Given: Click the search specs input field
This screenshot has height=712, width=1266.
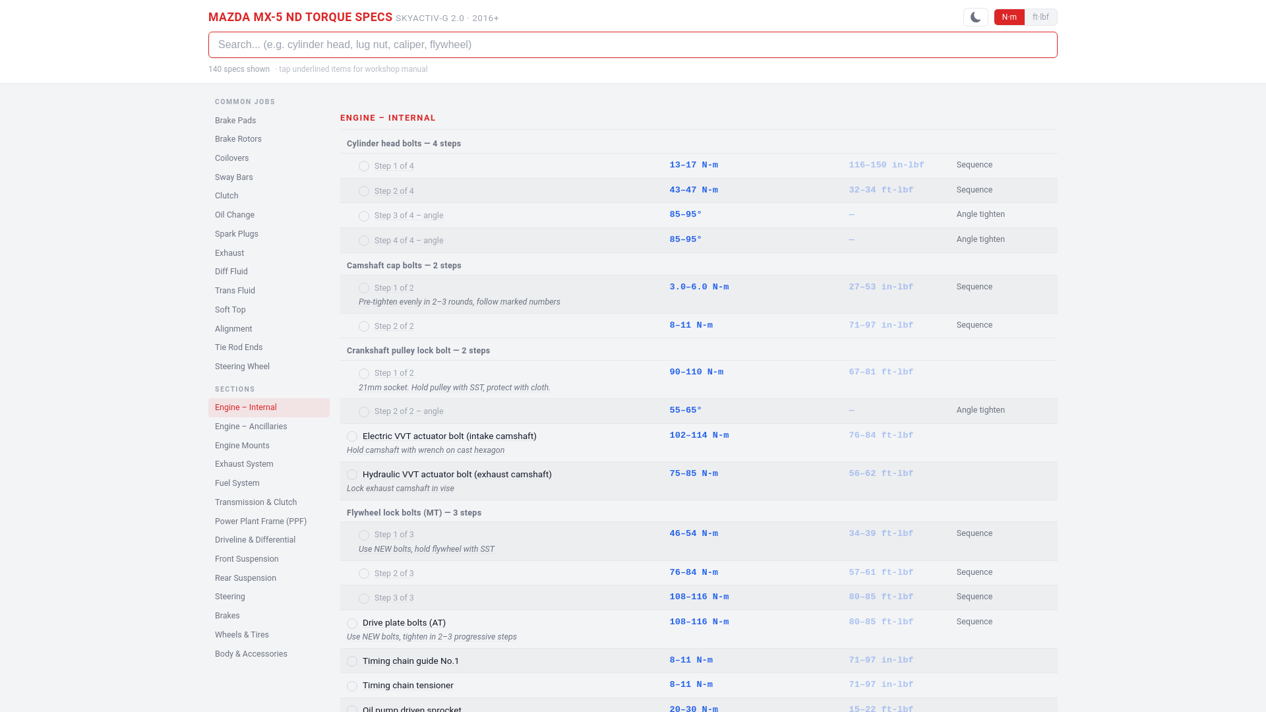Looking at the screenshot, I should tap(633, 45).
